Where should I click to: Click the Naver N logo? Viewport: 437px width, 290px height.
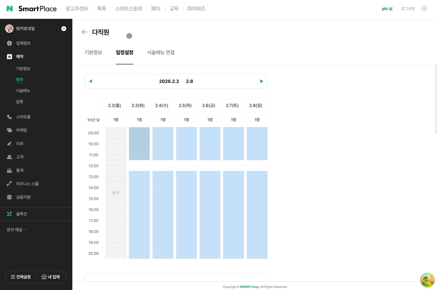(9, 9)
